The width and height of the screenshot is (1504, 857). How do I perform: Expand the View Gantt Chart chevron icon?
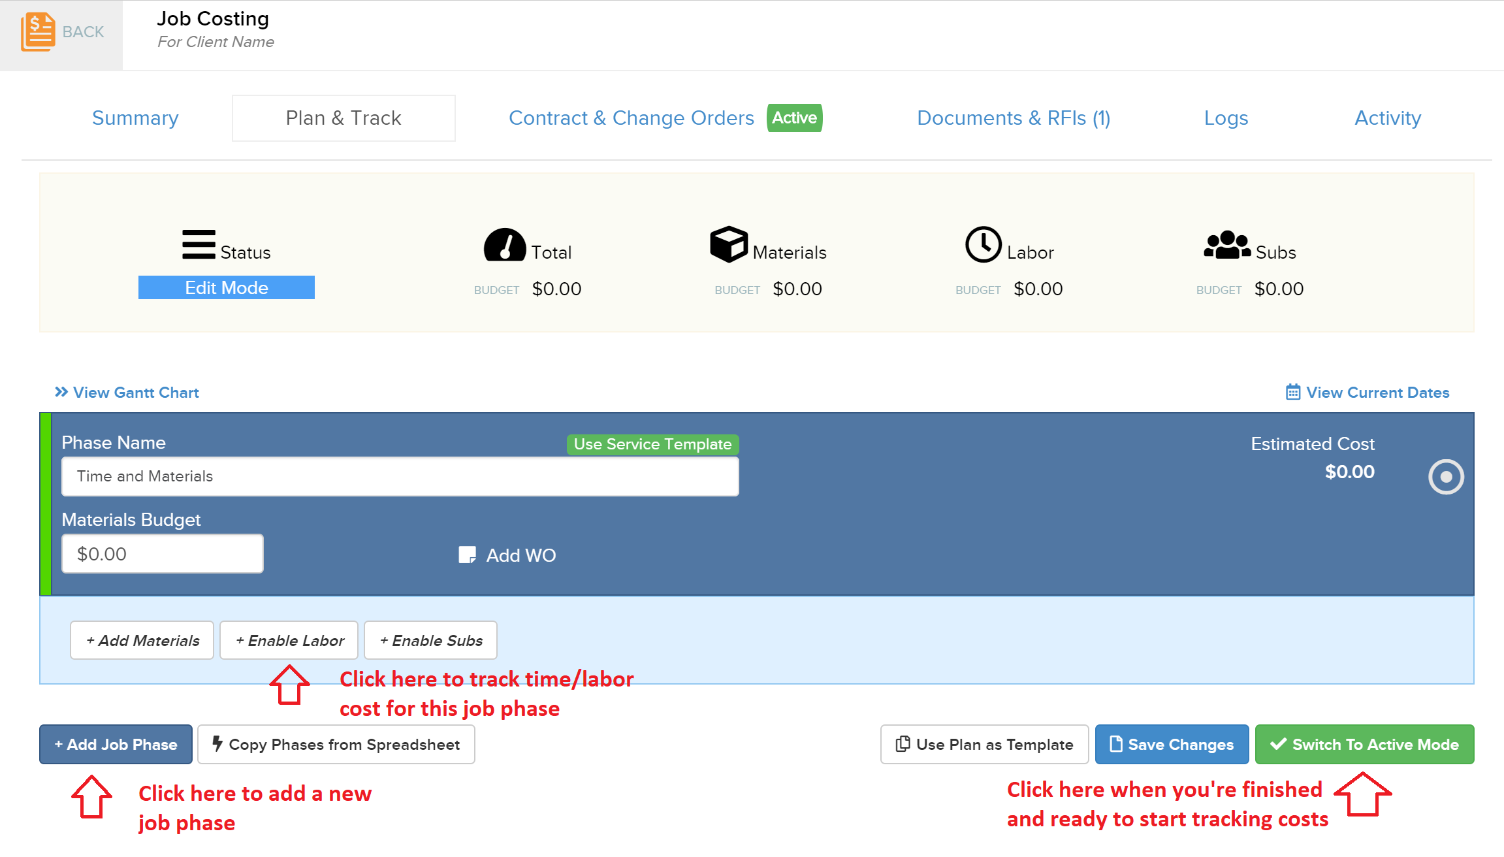point(61,392)
